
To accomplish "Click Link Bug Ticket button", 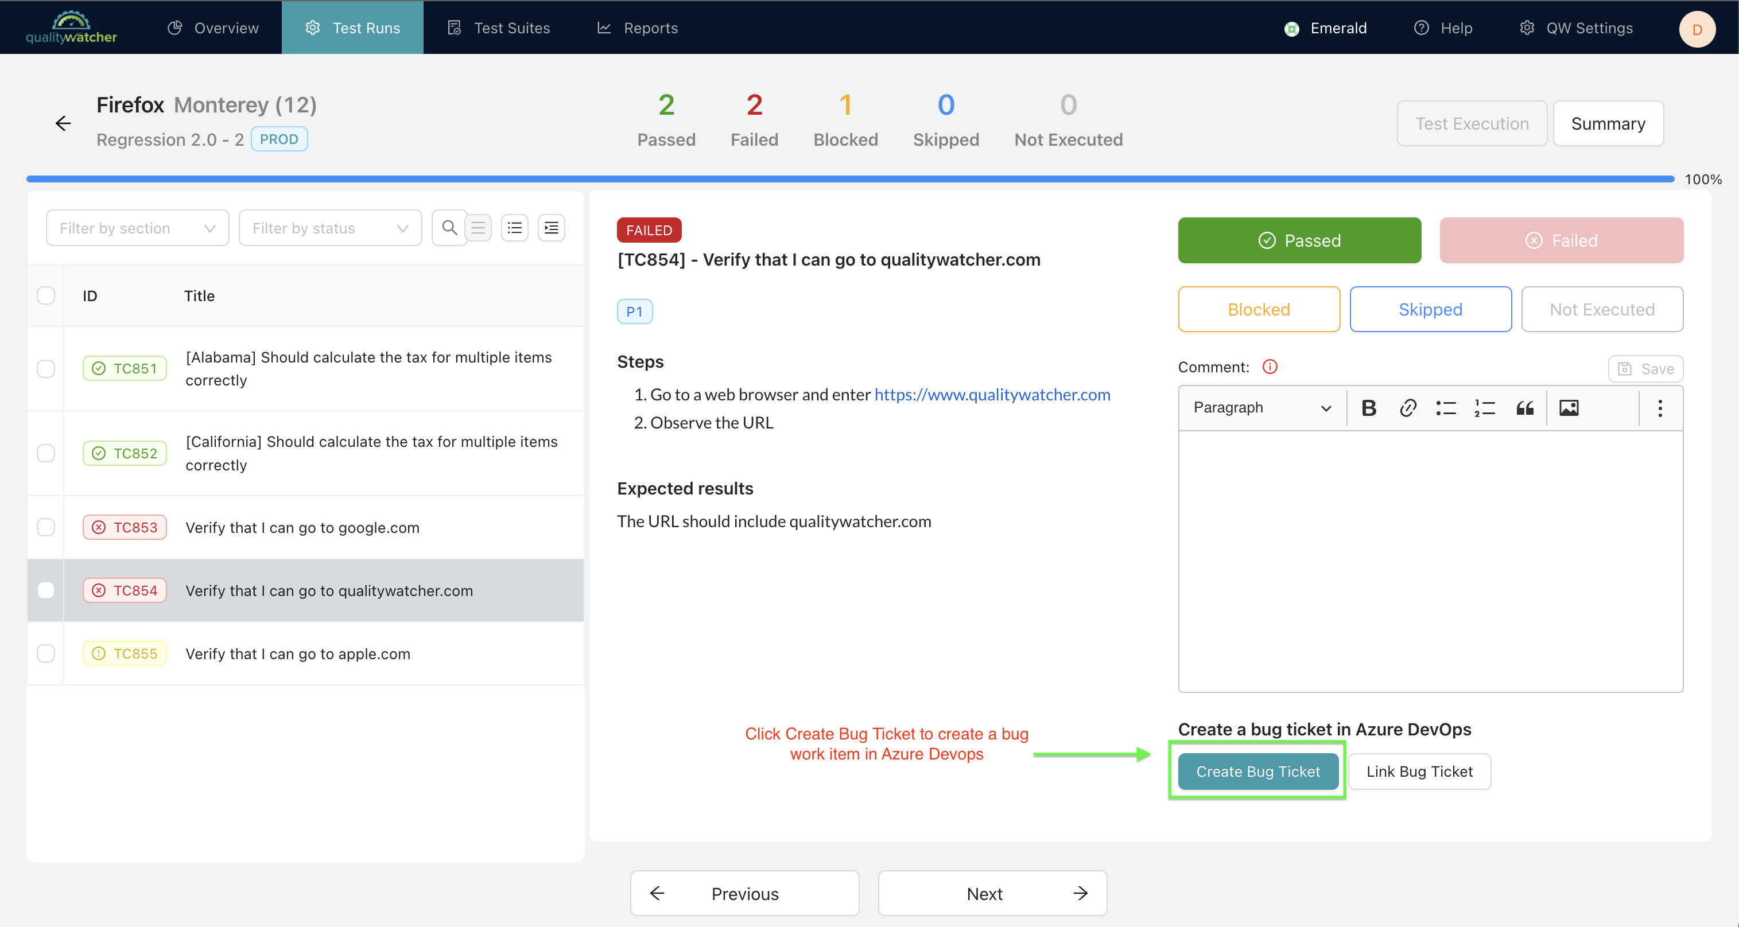I will 1420,771.
